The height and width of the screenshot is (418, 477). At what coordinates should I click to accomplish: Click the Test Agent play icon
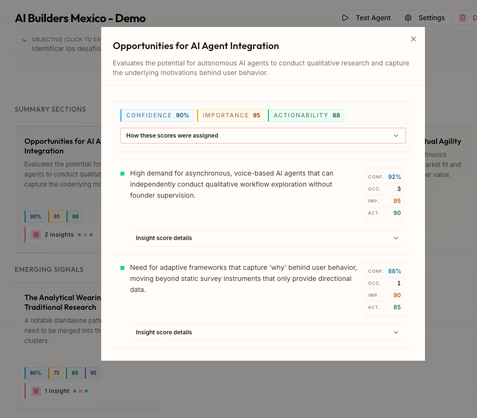(x=345, y=18)
